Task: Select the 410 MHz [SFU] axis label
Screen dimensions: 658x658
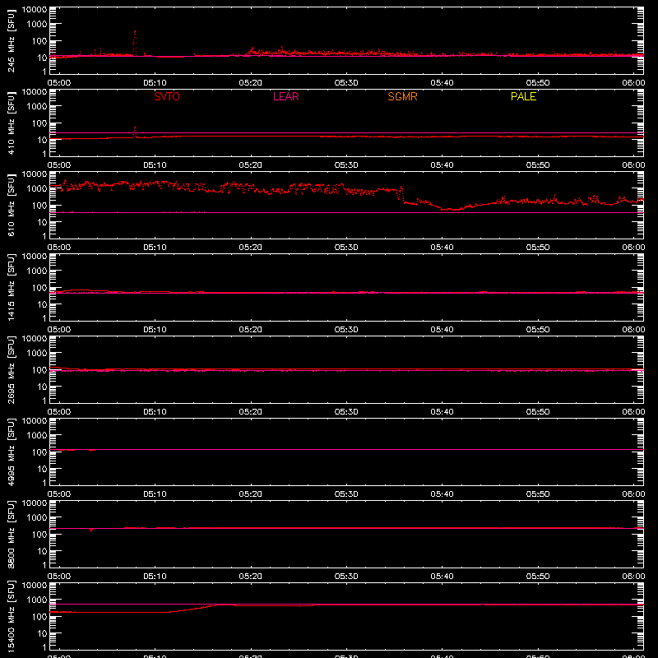Action: click(x=11, y=123)
